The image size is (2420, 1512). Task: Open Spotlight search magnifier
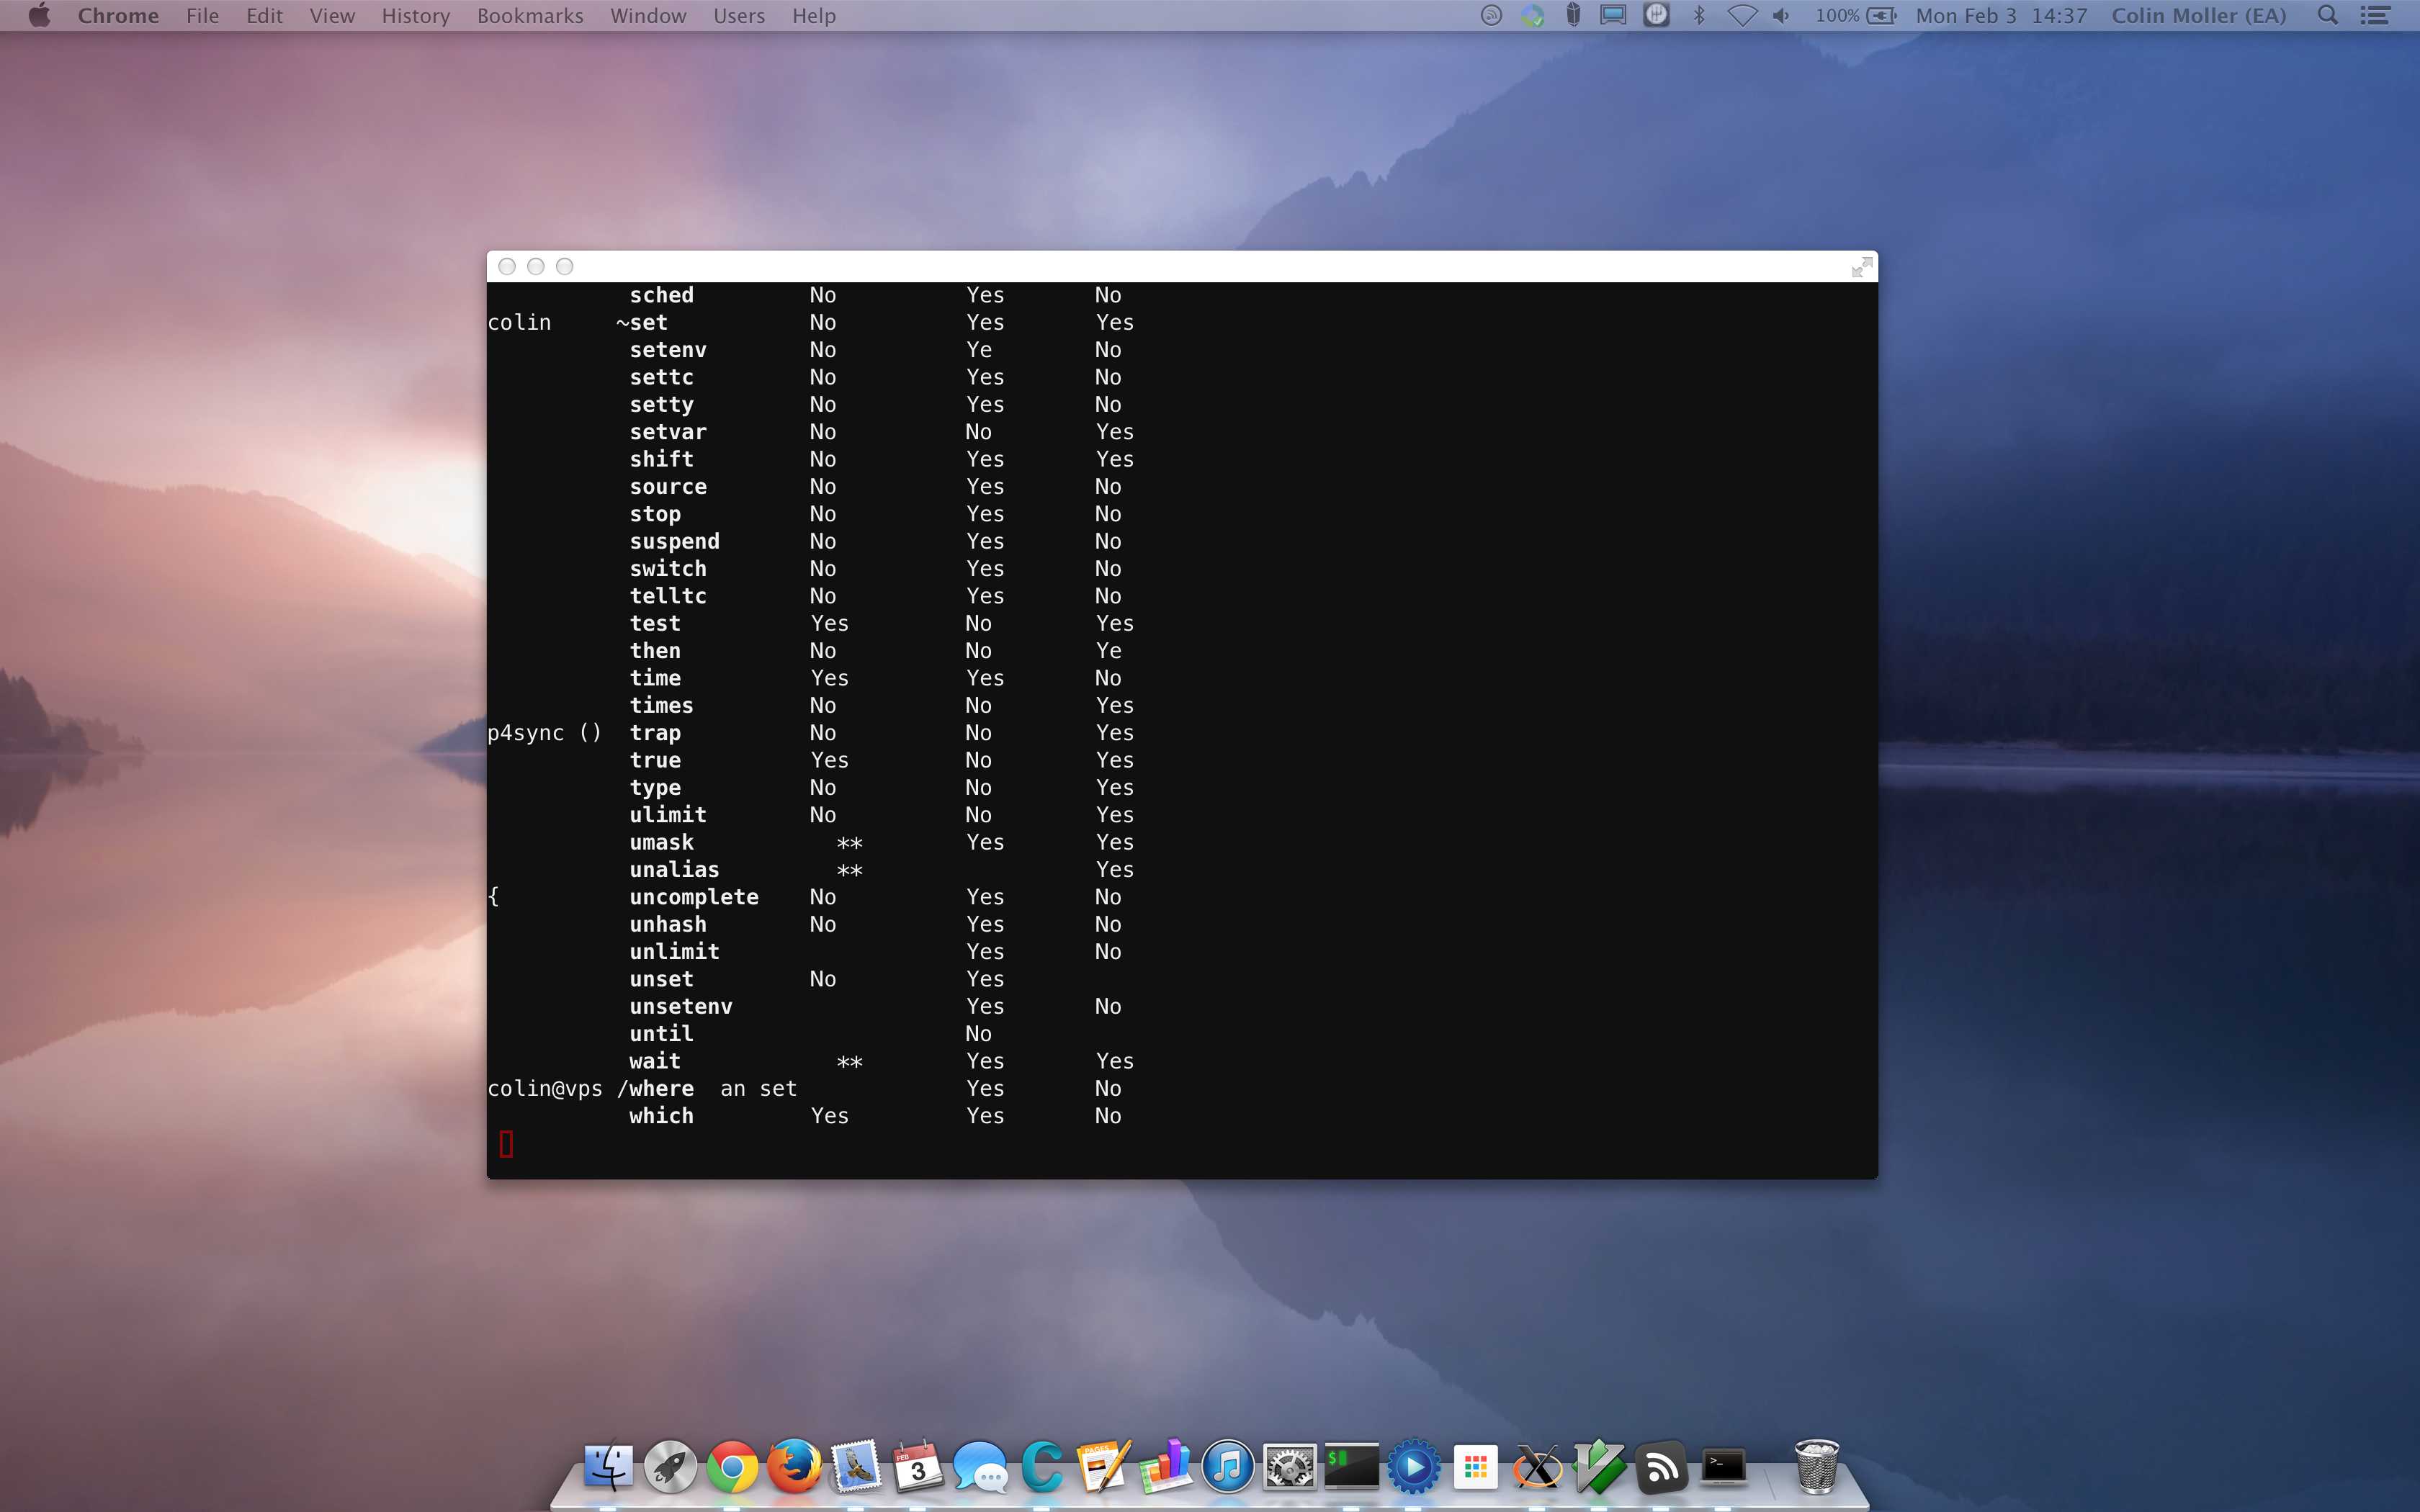[2328, 15]
